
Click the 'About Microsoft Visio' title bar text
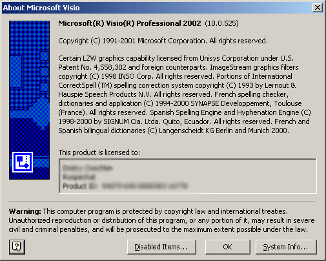41,8
